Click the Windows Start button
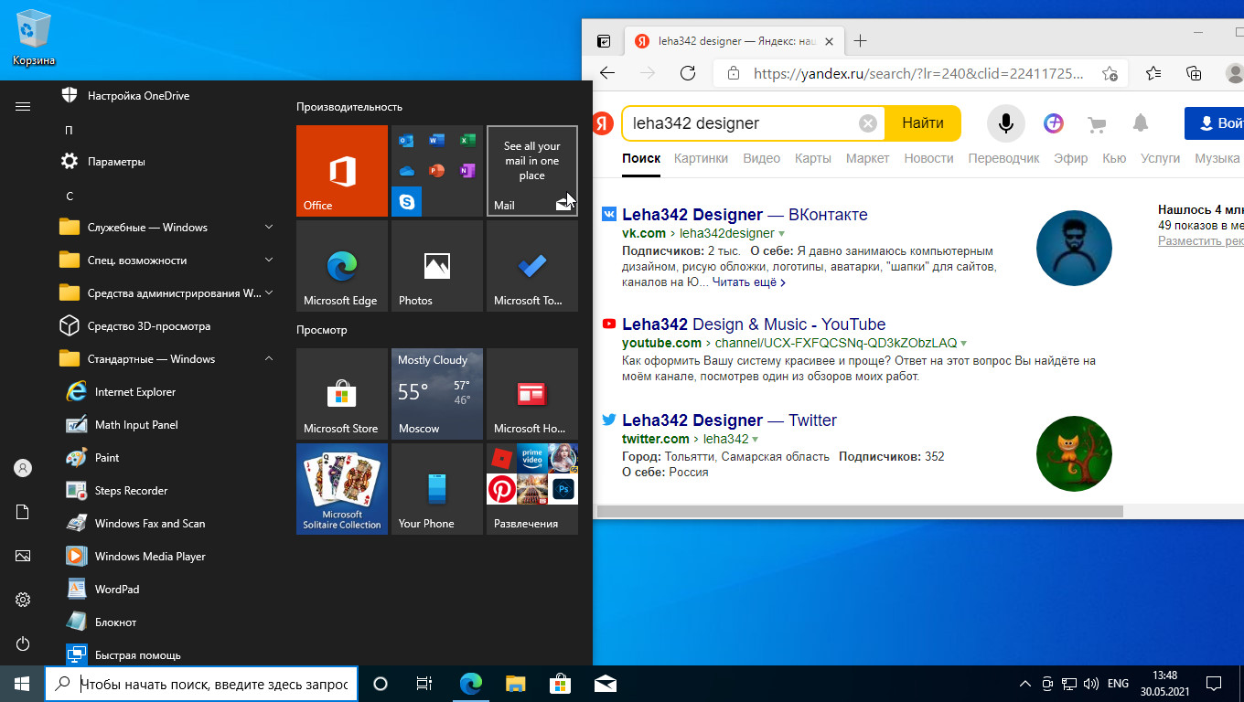 pyautogui.click(x=22, y=684)
